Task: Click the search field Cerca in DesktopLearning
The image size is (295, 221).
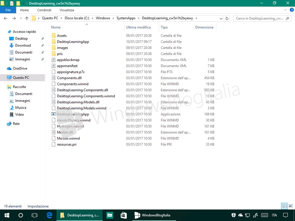Action: coord(262,18)
